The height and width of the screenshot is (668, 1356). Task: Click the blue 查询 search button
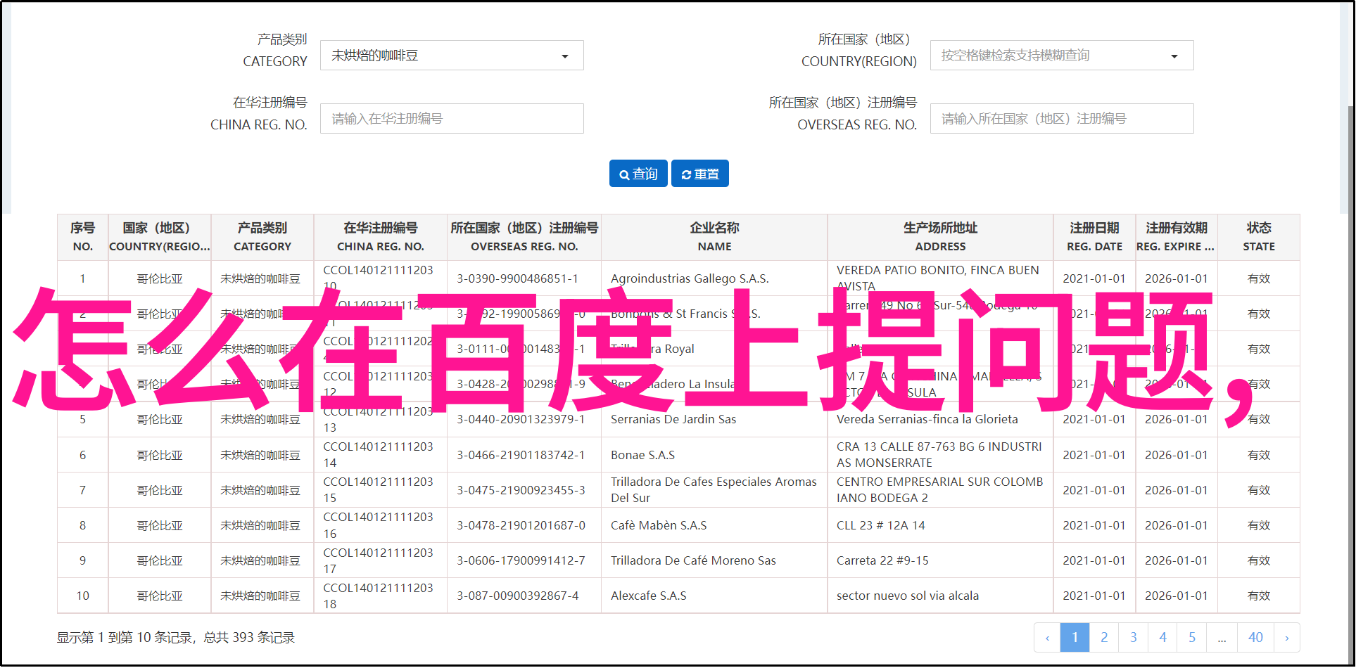coord(638,174)
